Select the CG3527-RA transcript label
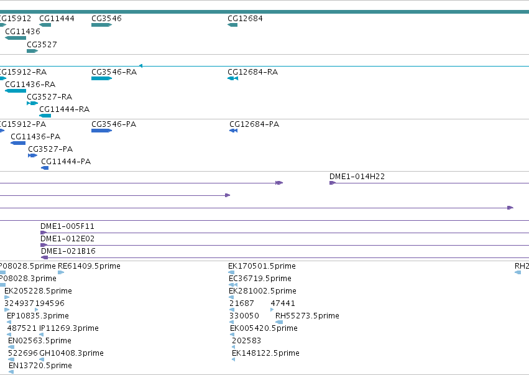The height and width of the screenshot is (375, 529). coord(50,97)
